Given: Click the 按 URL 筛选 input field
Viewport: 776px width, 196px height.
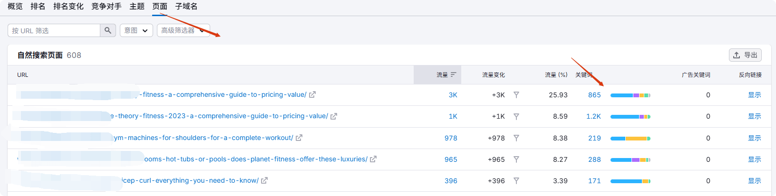Looking at the screenshot, I should (54, 30).
